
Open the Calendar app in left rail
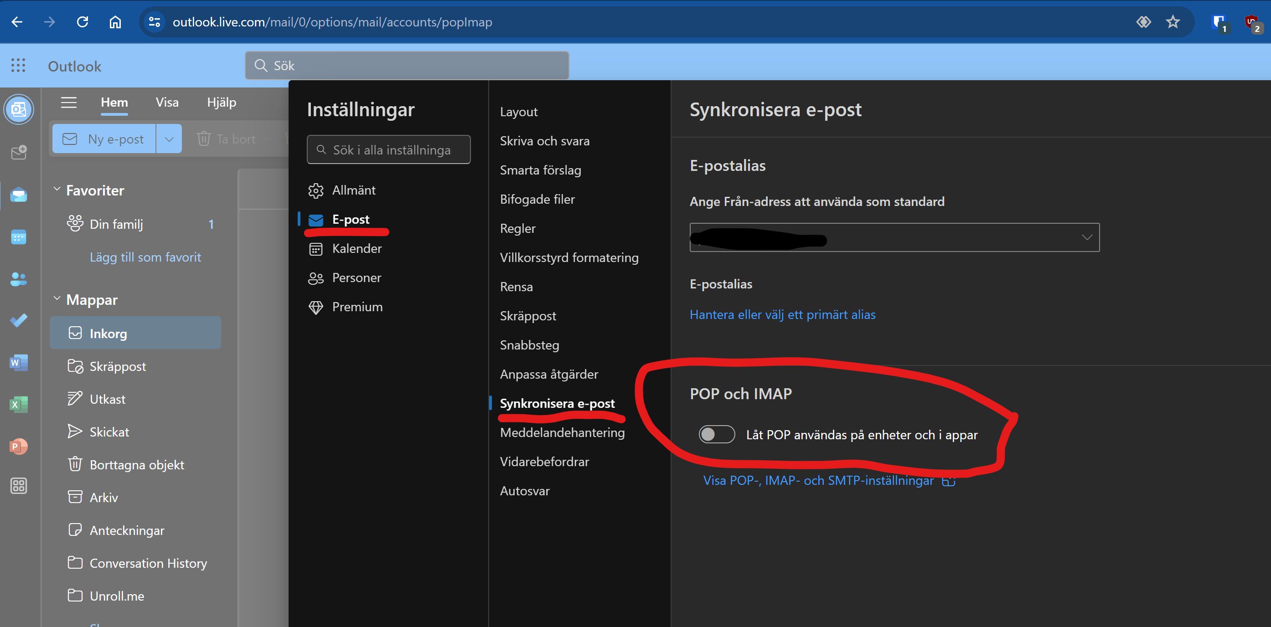pyautogui.click(x=19, y=237)
